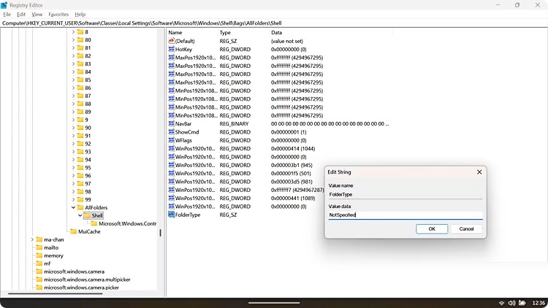Open volume speaker tray icon
This screenshot has height=308, width=548.
(x=511, y=303)
